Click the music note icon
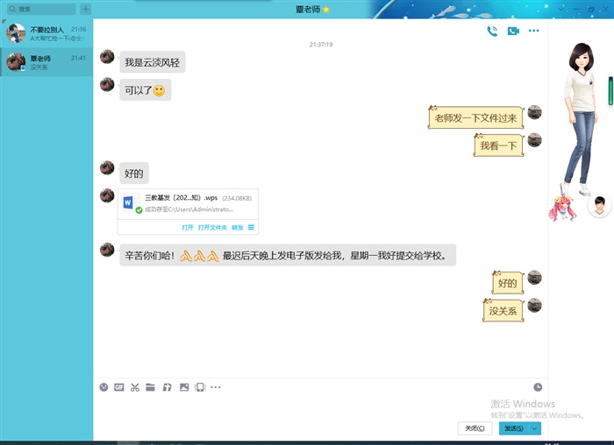This screenshot has width=614, height=445. (167, 387)
